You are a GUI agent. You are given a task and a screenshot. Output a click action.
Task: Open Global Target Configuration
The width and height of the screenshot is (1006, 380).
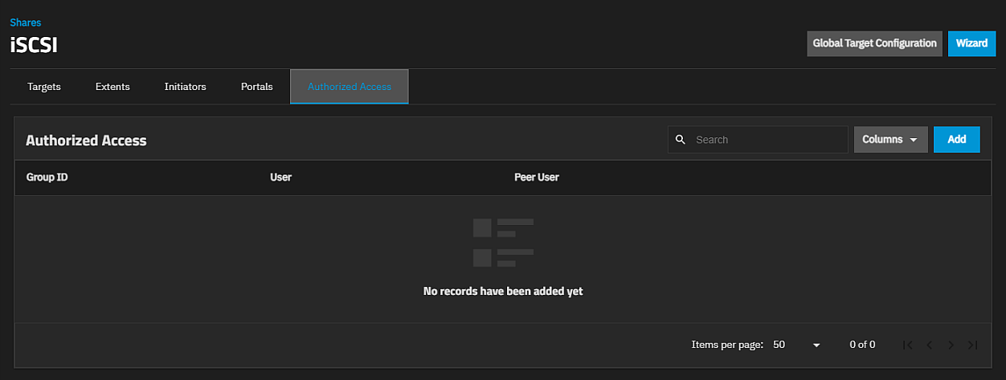pyautogui.click(x=874, y=43)
